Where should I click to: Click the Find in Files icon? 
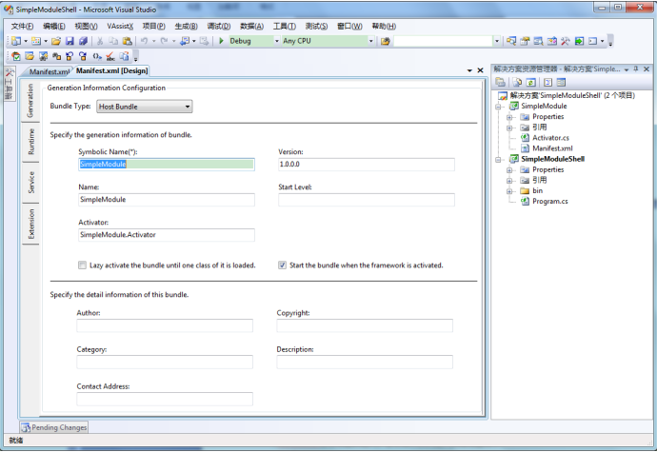coord(385,41)
